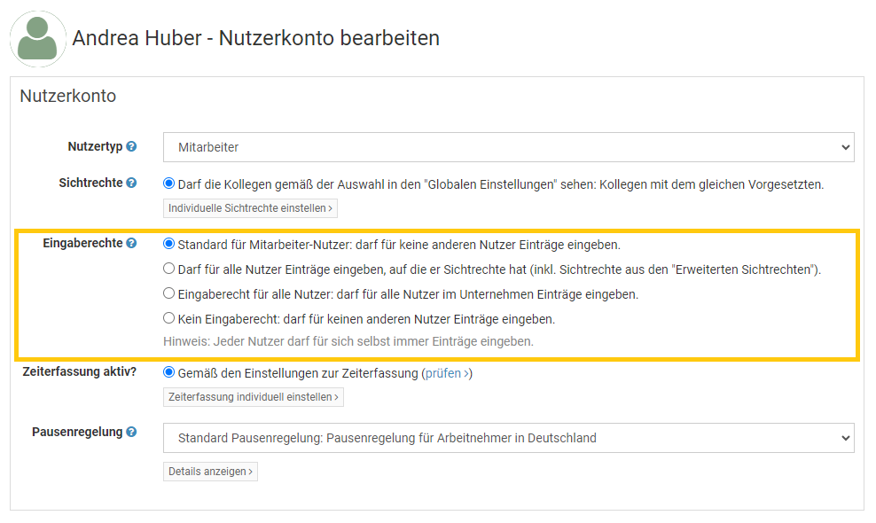The width and height of the screenshot is (876, 523).
Task: Select the Zeiterfassung 'Gemäß den Einstellungen' radio button
Action: coord(169,373)
